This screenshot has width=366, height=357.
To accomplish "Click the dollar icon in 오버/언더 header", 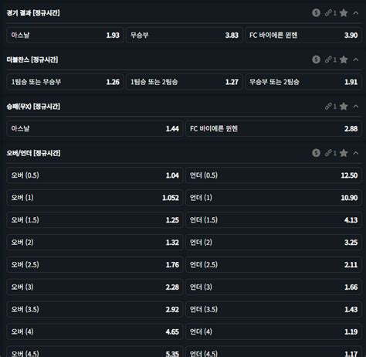I will (x=316, y=153).
